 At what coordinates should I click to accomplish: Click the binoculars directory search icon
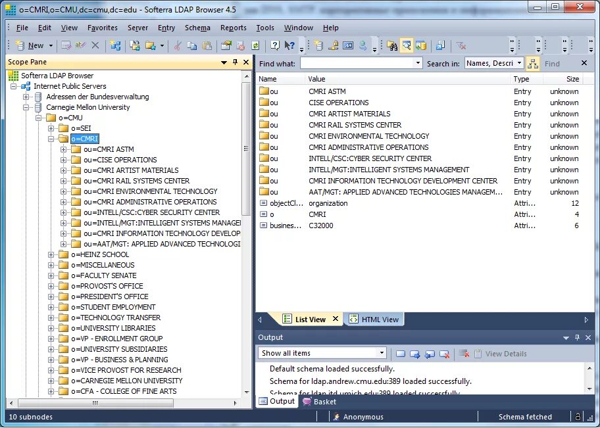pyautogui.click(x=392, y=45)
